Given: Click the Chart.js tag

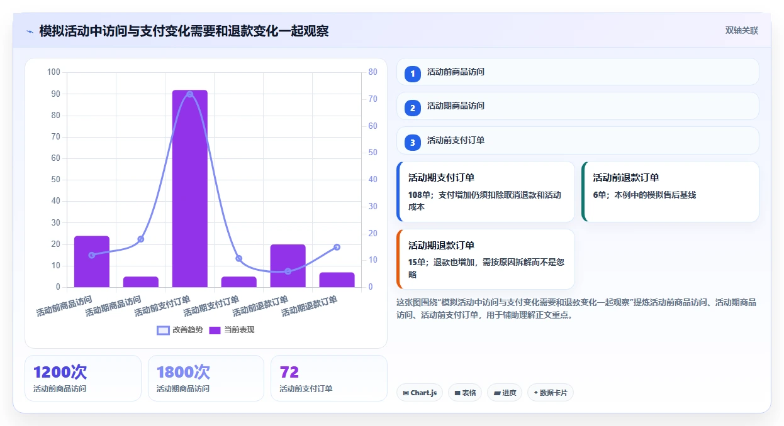Looking at the screenshot, I should pos(420,393).
